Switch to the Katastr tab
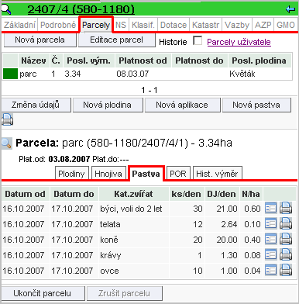Screen dimensions: 299x304 205,25
